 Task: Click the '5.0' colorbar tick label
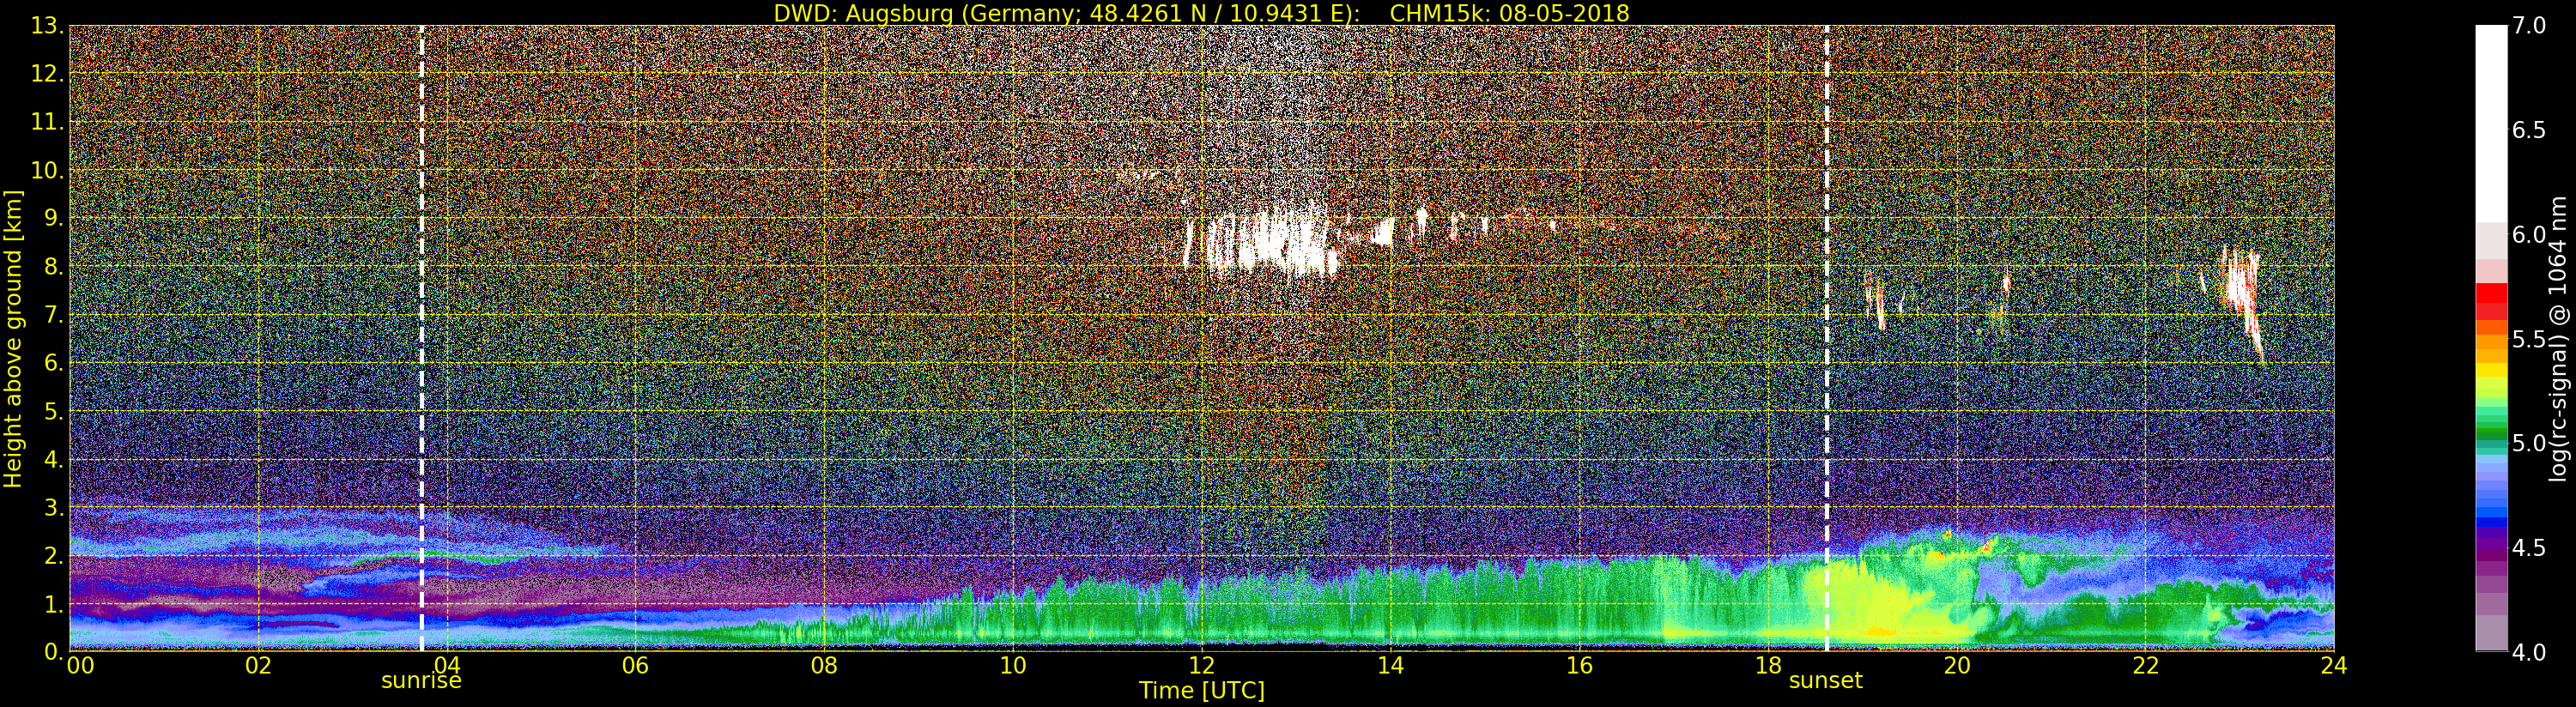coord(2529,444)
